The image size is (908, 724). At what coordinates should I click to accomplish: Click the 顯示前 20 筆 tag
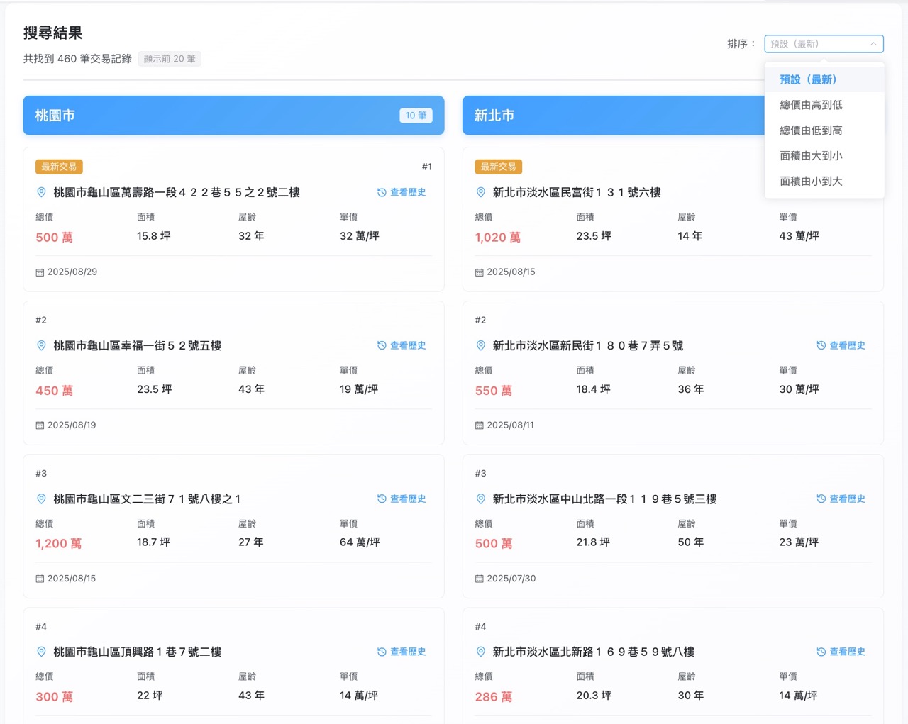point(169,59)
